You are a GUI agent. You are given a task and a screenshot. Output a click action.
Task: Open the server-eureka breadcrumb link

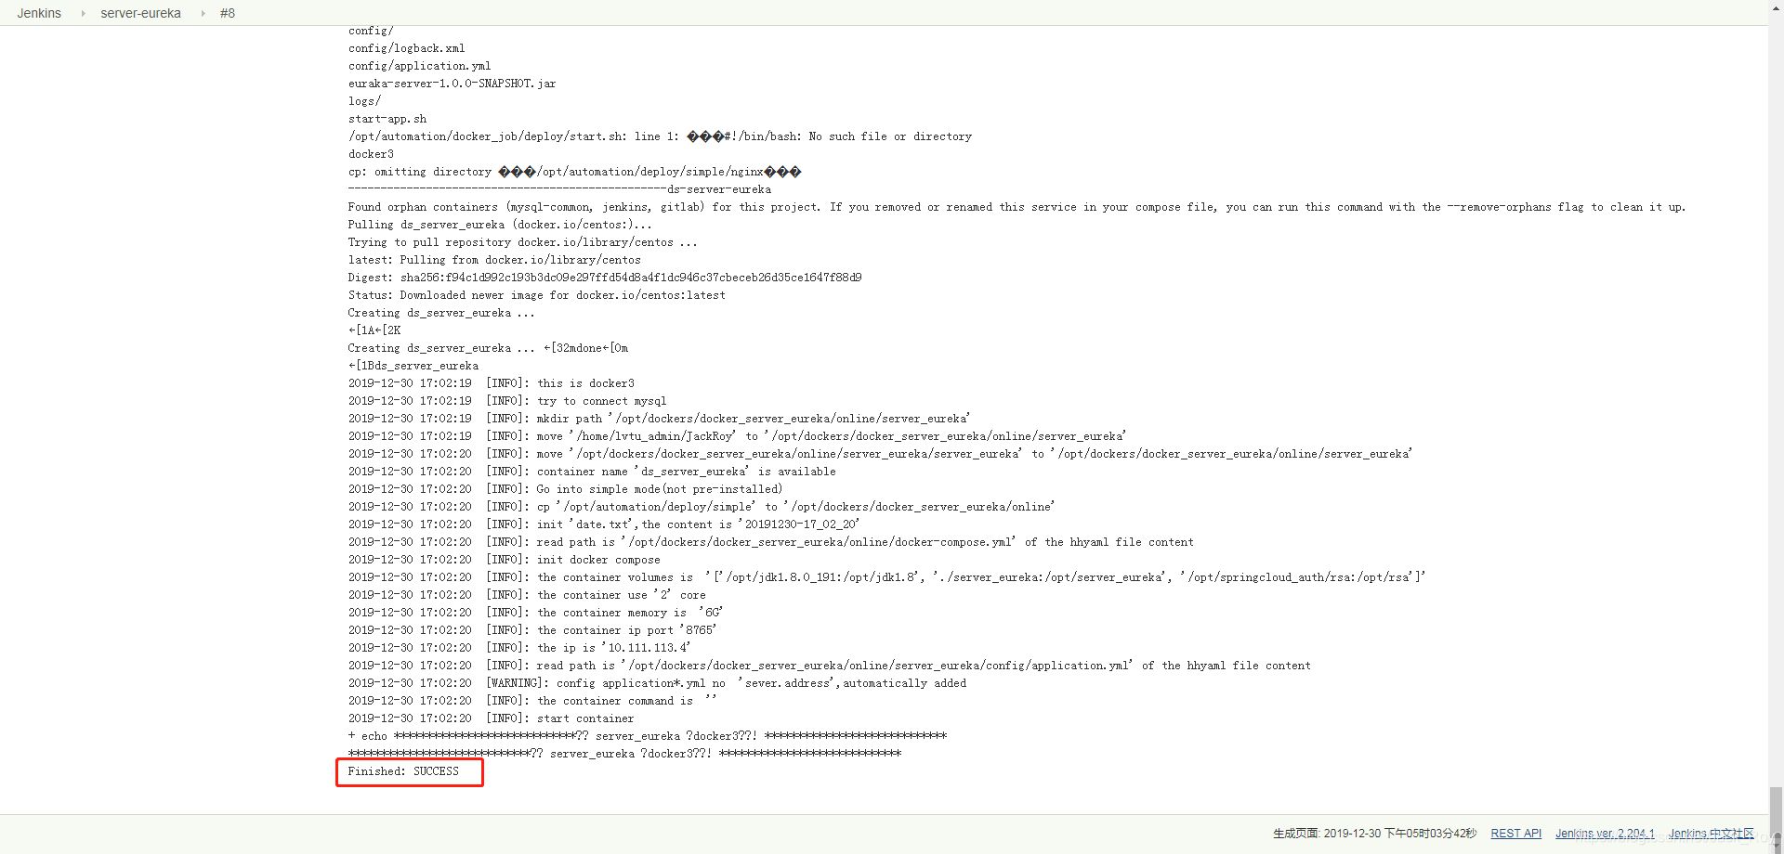[140, 13]
